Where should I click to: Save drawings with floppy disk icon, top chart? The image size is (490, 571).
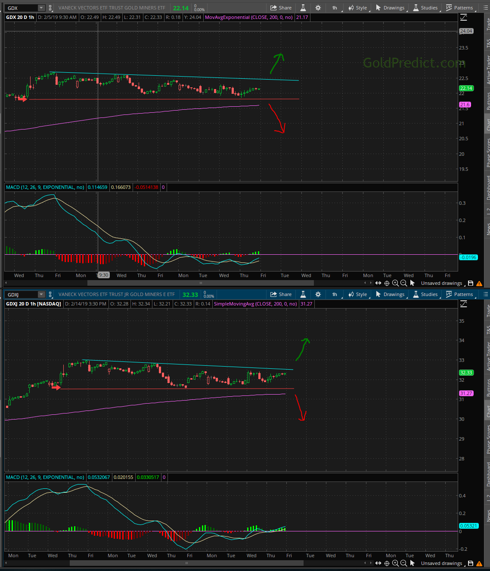(x=471, y=283)
